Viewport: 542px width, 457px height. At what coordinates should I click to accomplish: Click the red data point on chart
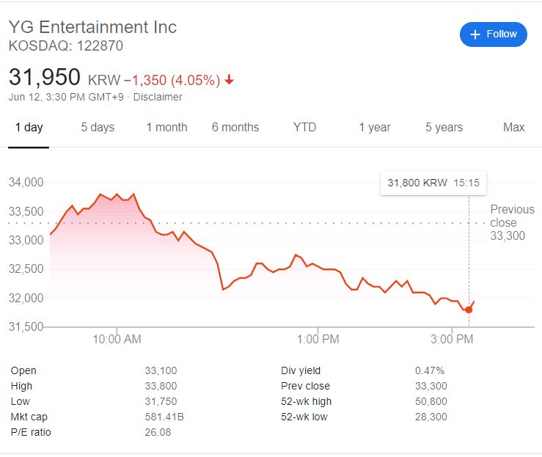pos(469,310)
